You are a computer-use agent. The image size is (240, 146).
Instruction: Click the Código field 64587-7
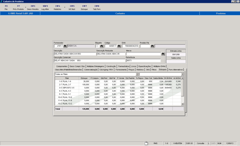click(111, 46)
